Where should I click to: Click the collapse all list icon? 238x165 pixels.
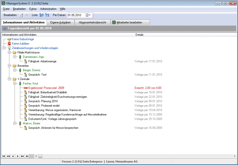(x=47, y=15)
